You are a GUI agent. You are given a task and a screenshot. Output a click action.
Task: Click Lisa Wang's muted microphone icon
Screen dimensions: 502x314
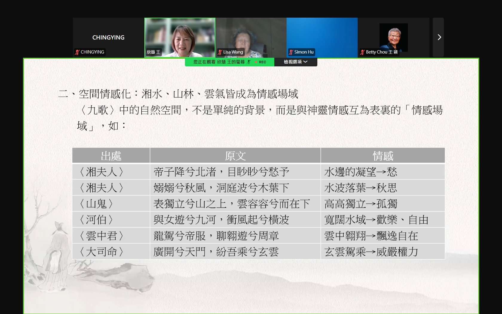(220, 52)
